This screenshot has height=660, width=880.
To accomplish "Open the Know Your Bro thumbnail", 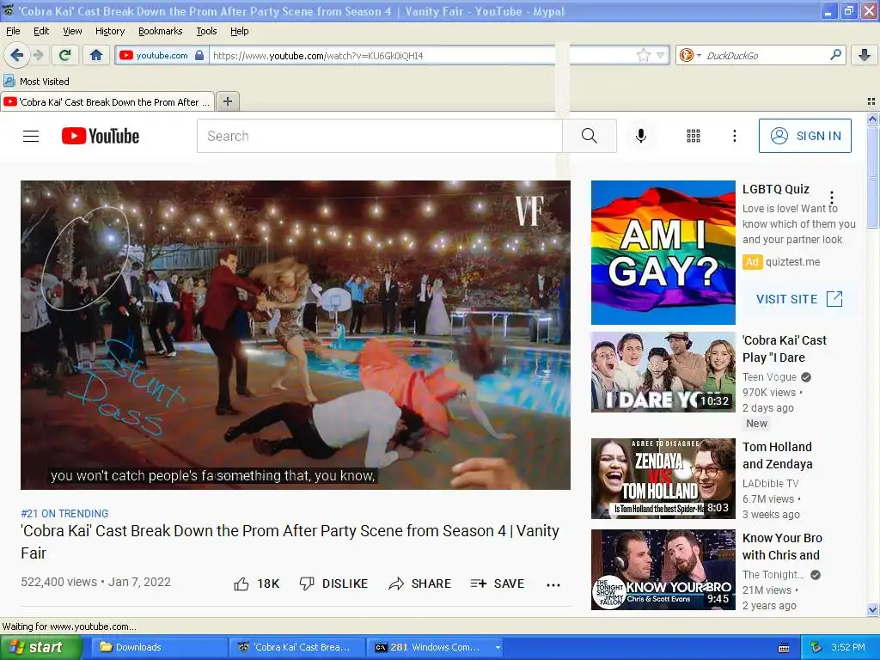I will click(663, 570).
